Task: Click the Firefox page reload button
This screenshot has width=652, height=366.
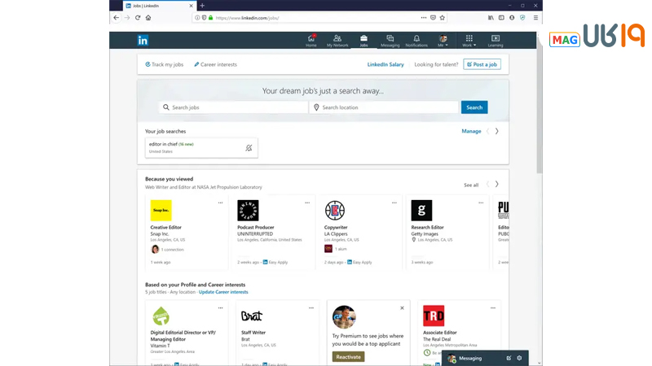Action: click(138, 17)
